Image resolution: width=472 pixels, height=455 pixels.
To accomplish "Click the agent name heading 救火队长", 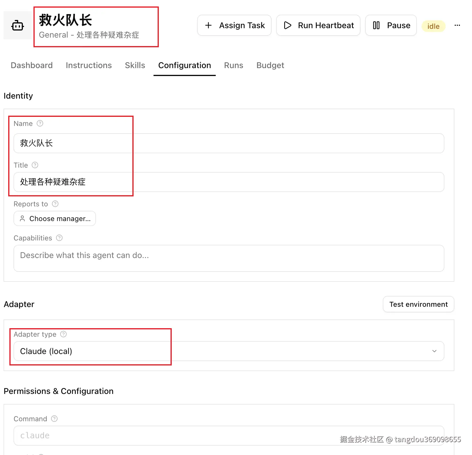I will pos(65,20).
